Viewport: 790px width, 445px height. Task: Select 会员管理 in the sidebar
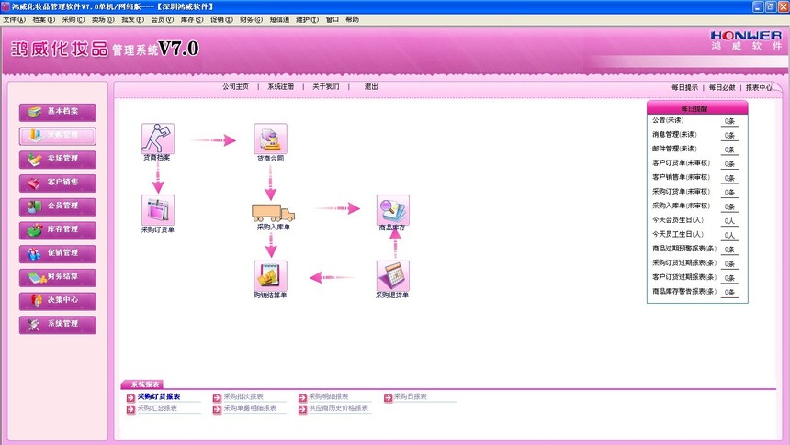pyautogui.click(x=58, y=206)
